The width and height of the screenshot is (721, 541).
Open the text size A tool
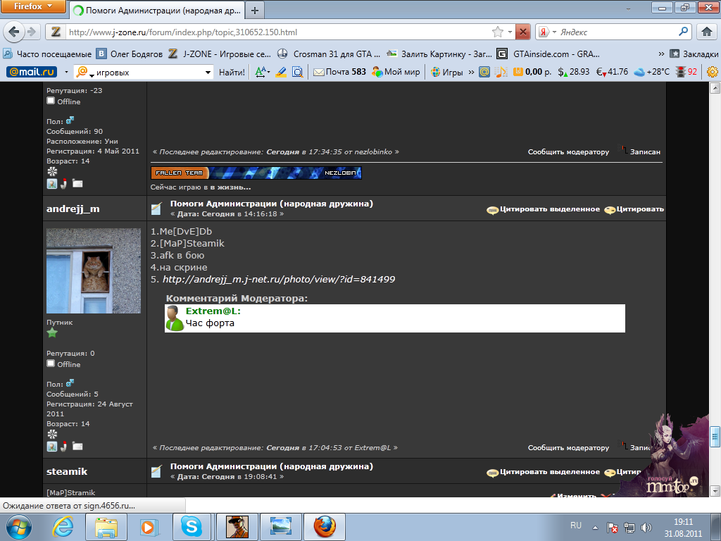pyautogui.click(x=262, y=72)
